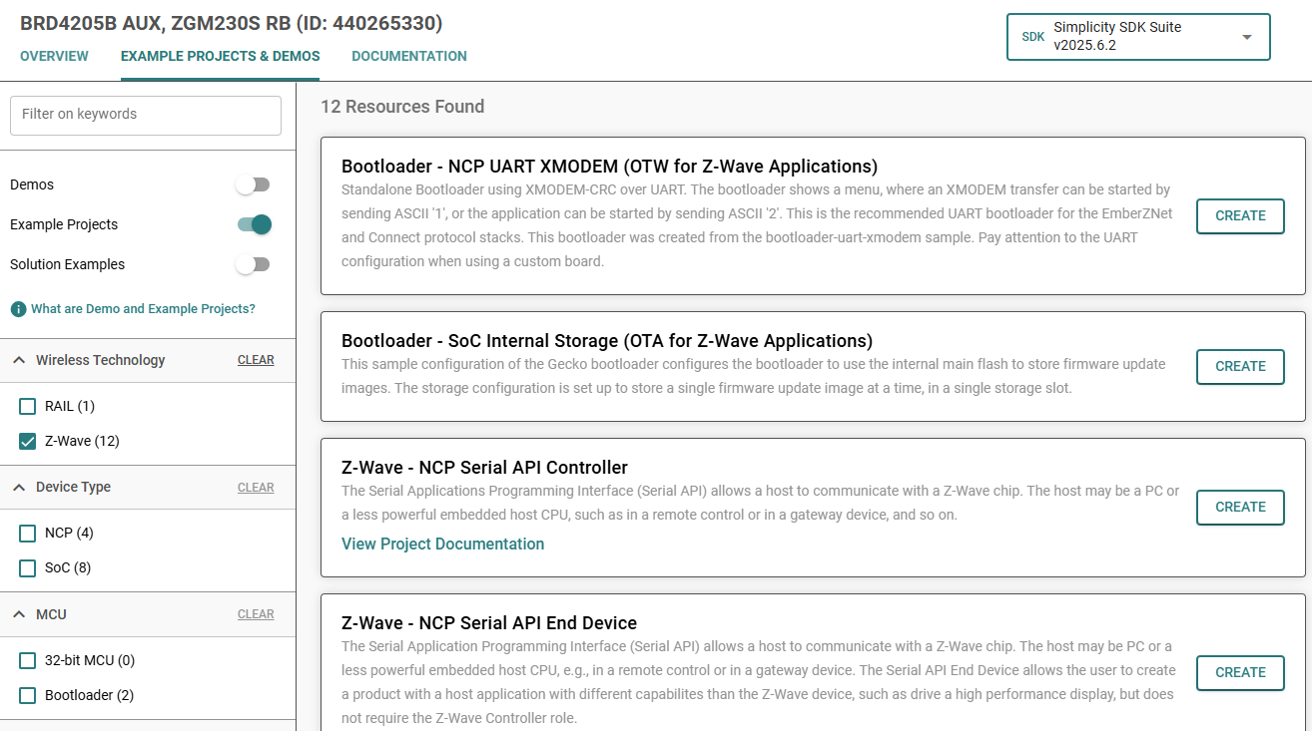Check the RAIL wireless technology checkbox

click(x=27, y=406)
